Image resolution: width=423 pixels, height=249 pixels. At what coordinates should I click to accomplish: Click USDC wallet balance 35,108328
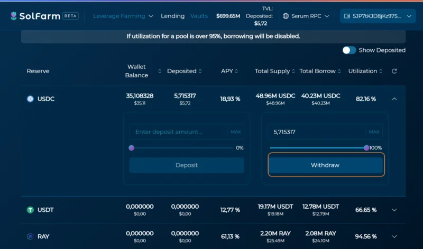tap(140, 96)
